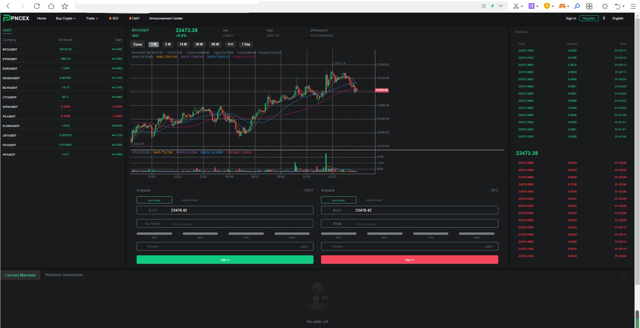Click the PNCEX logo
This screenshot has width=640, height=328.
click(x=16, y=18)
